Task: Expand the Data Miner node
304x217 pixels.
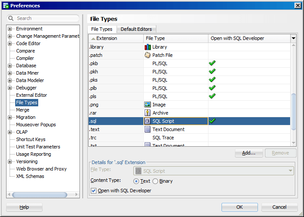Action: [x=10, y=73]
